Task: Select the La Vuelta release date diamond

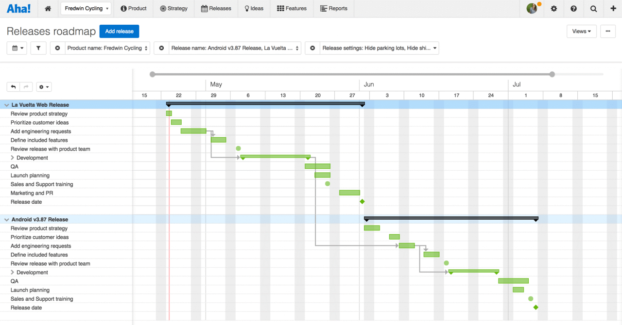Action: [362, 201]
